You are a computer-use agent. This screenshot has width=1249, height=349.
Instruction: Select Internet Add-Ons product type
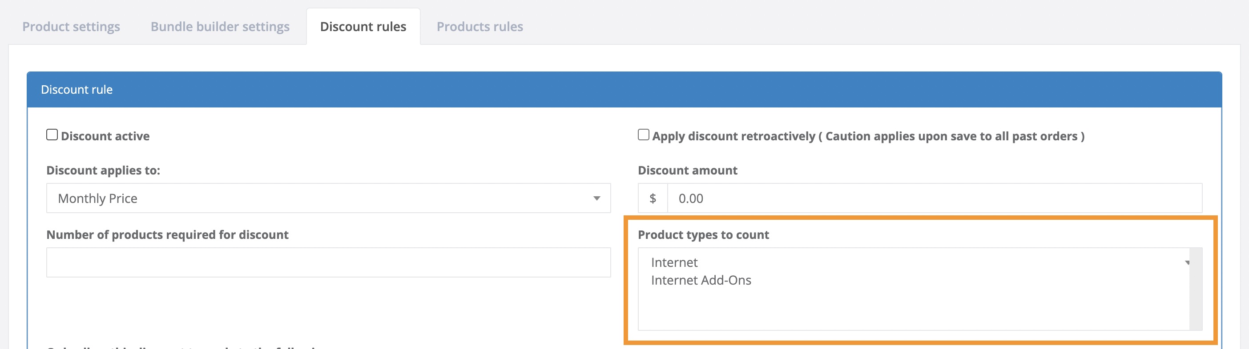(701, 280)
